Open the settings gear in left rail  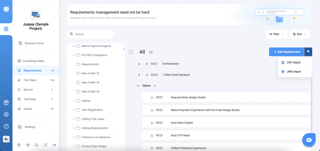6,114
